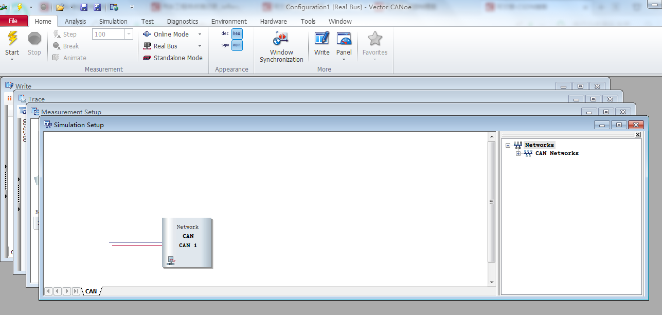This screenshot has width=662, height=315.
Task: Select the CAN tab in Simulation Setup
Action: [x=91, y=291]
